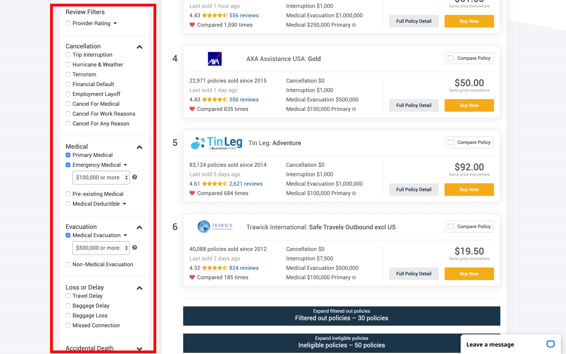Image resolution: width=566 pixels, height=354 pixels.
Task: Open the $100,000 or more dropdown
Action: click(101, 178)
